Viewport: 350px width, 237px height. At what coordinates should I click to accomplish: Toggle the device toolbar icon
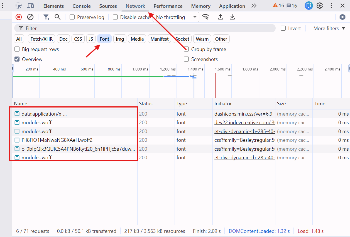point(30,6)
